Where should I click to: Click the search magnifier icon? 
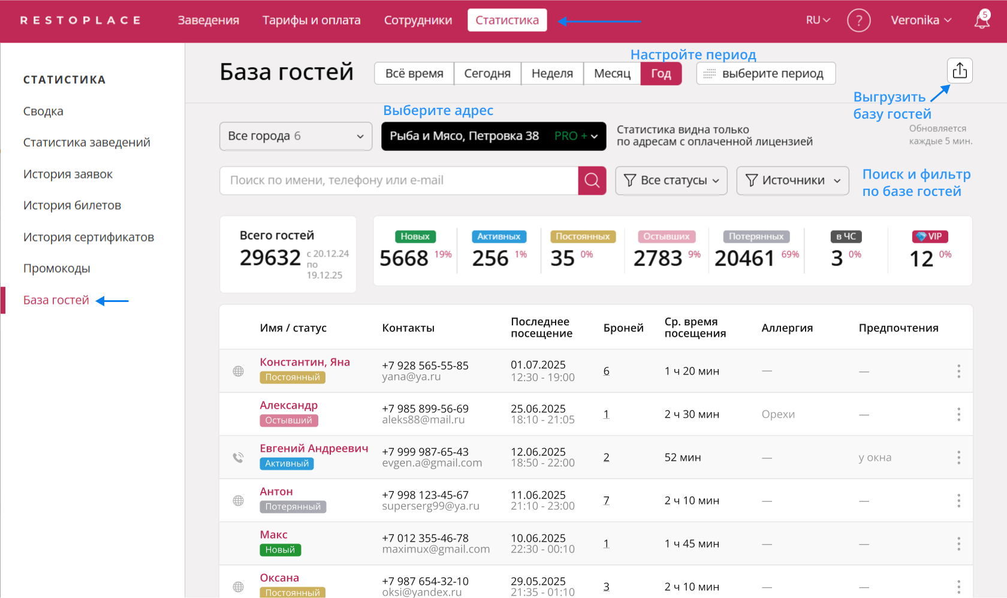(592, 180)
